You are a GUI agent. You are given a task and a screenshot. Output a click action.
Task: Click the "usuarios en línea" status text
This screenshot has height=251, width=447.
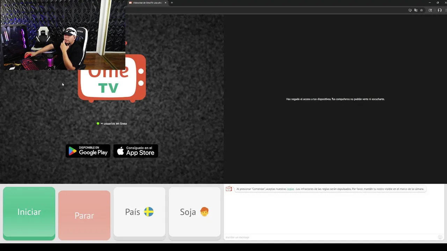point(113,123)
